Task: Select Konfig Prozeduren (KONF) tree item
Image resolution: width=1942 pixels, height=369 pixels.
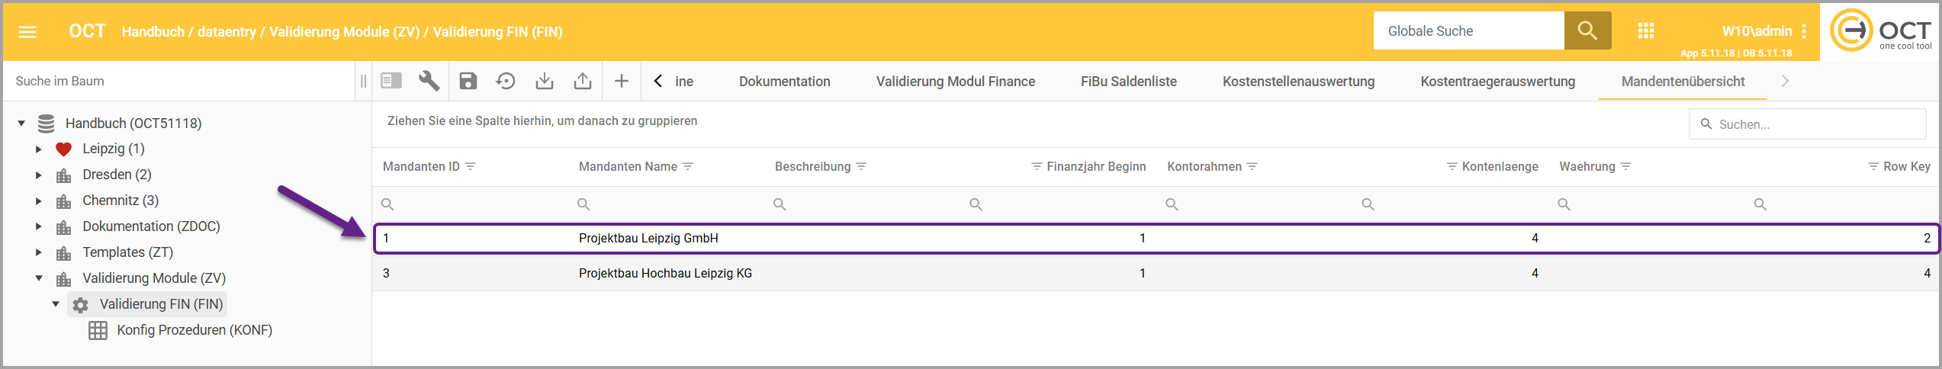Action: [x=194, y=330]
